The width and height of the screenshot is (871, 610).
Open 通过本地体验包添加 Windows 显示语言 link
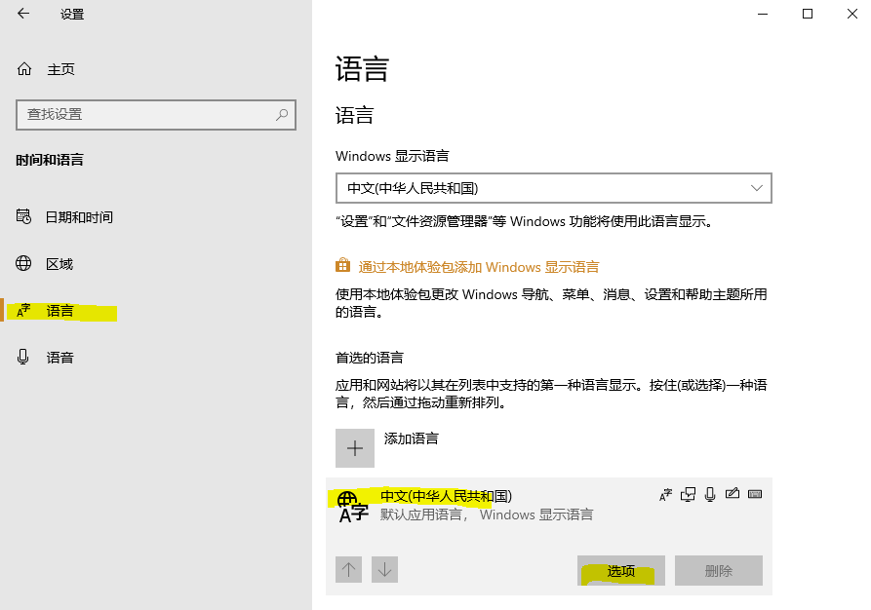[479, 267]
